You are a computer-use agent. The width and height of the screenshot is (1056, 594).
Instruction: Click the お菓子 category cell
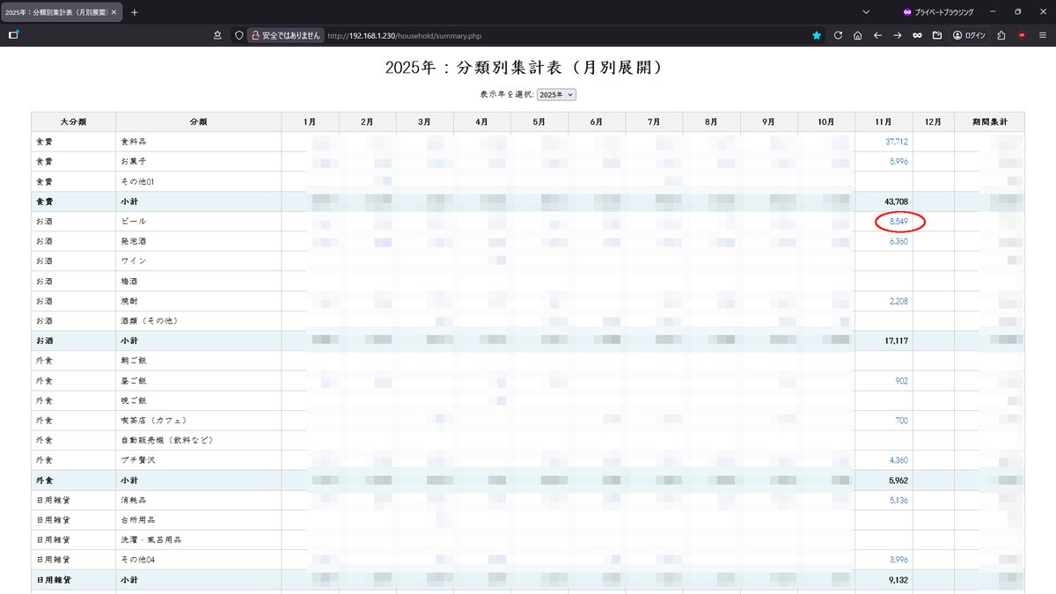point(198,162)
